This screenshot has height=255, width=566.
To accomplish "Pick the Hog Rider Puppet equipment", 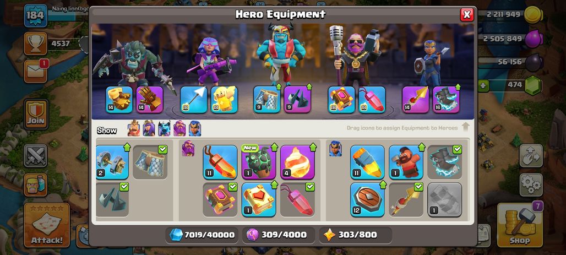I will (406, 162).
